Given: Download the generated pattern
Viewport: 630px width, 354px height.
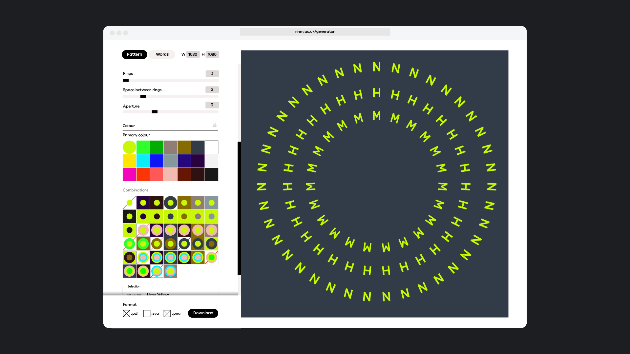Looking at the screenshot, I should click(203, 313).
